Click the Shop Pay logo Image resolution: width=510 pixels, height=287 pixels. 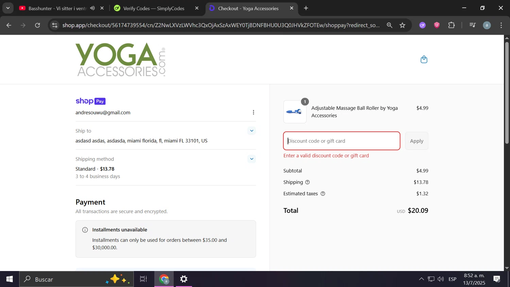coord(90,101)
